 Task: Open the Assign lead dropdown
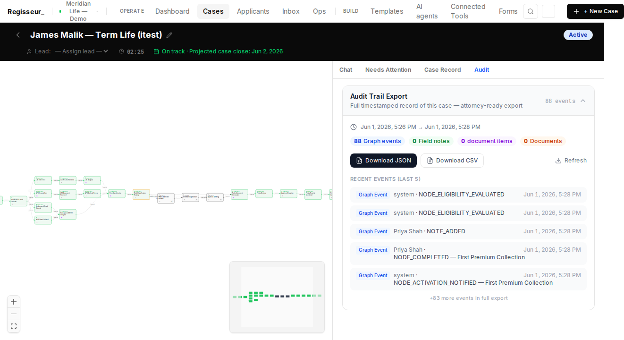[x=82, y=51]
